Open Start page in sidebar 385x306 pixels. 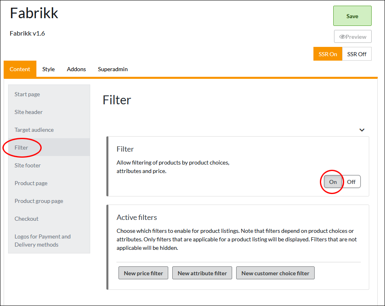27,94
